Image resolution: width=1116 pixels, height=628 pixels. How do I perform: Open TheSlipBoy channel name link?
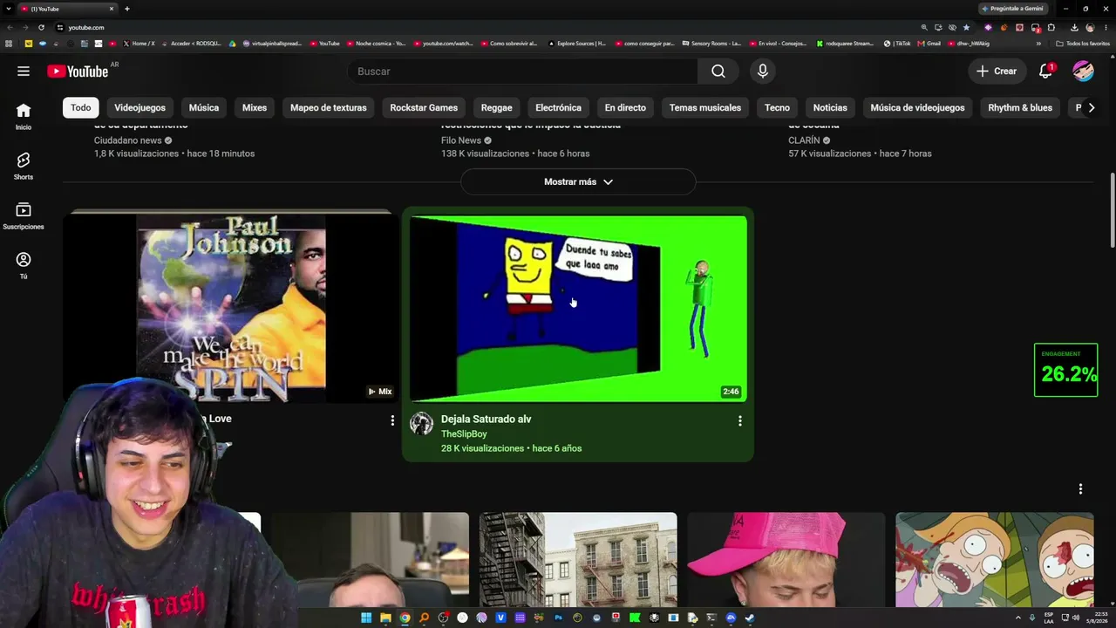pos(464,434)
